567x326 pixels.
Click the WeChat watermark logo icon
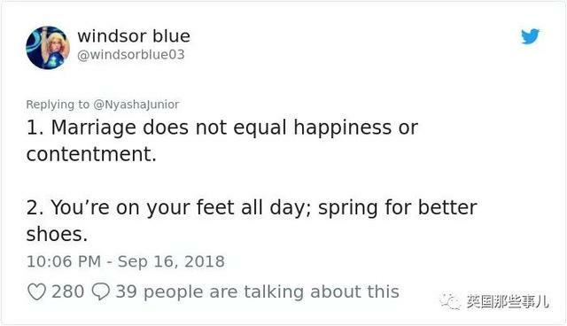coord(450,301)
